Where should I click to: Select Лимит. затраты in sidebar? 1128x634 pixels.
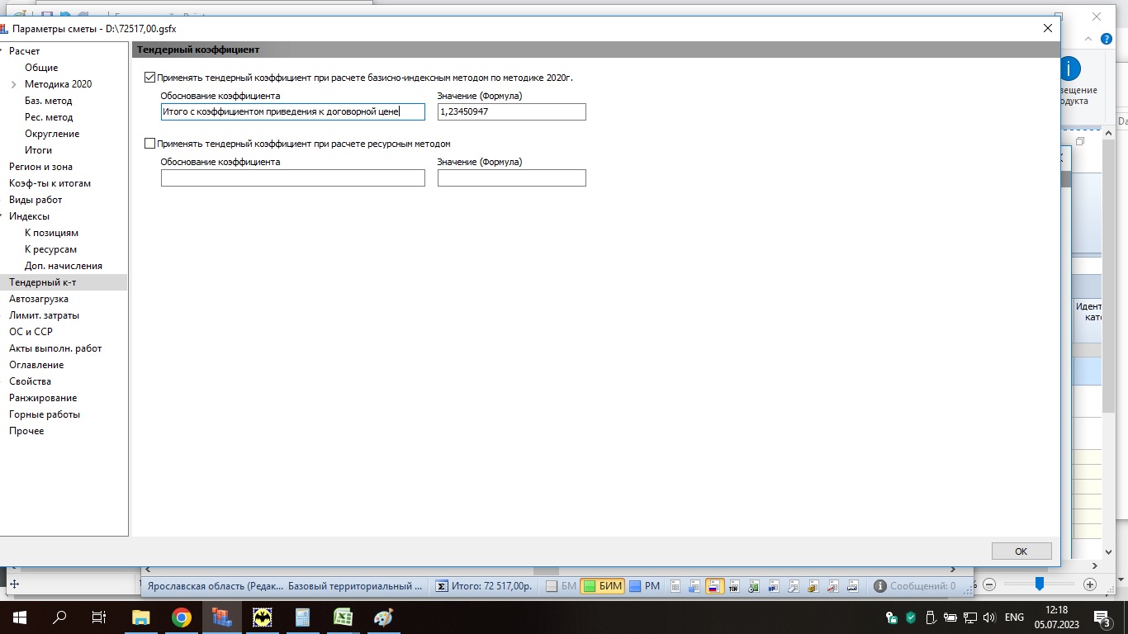pos(45,315)
